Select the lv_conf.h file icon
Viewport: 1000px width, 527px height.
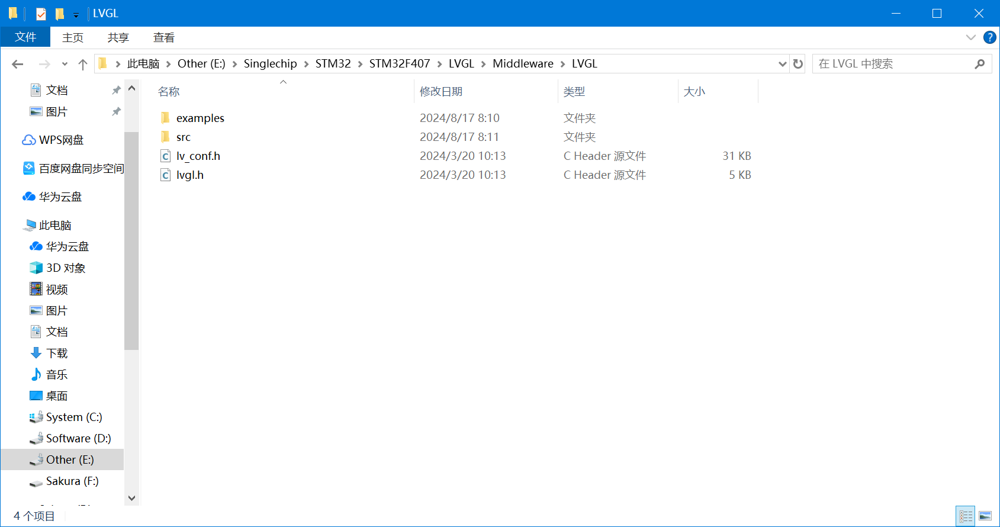166,156
